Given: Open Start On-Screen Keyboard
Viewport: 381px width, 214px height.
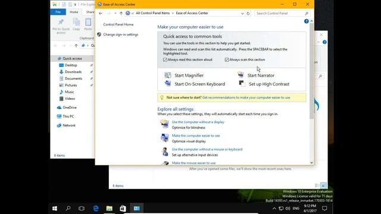Looking at the screenshot, I should coord(200,84).
